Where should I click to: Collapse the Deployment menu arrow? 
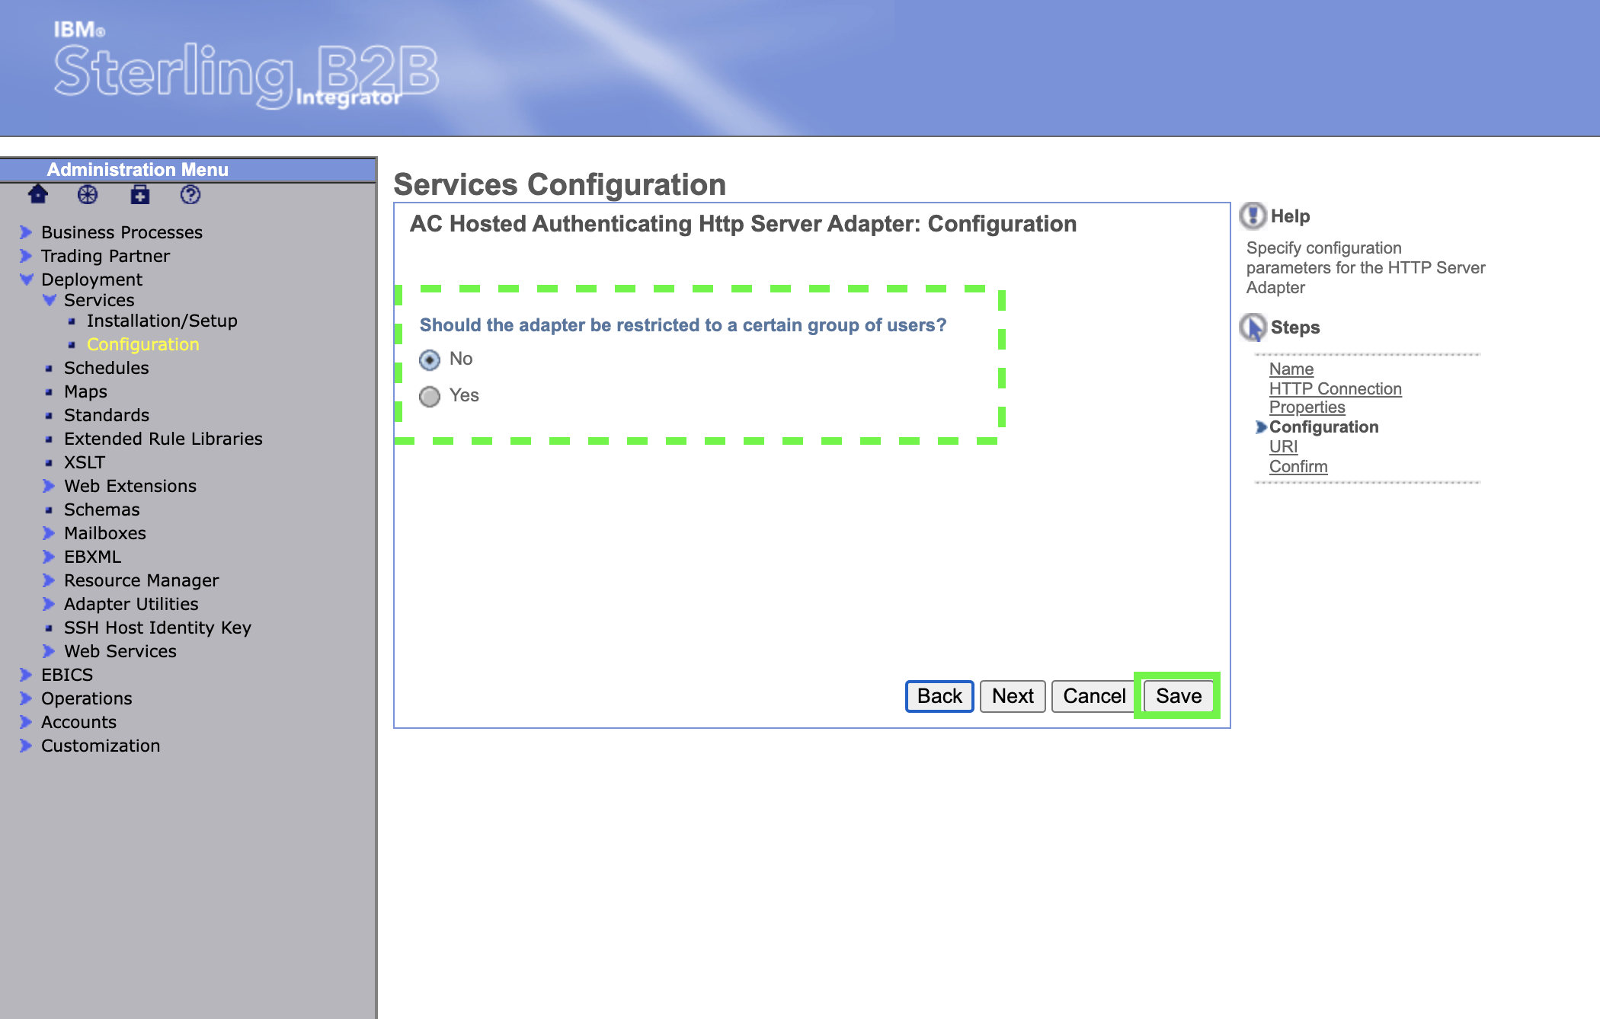point(26,280)
